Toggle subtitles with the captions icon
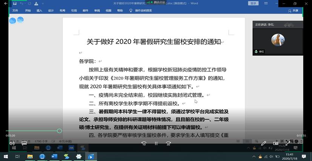The image size is (312, 161). (x=24, y=143)
